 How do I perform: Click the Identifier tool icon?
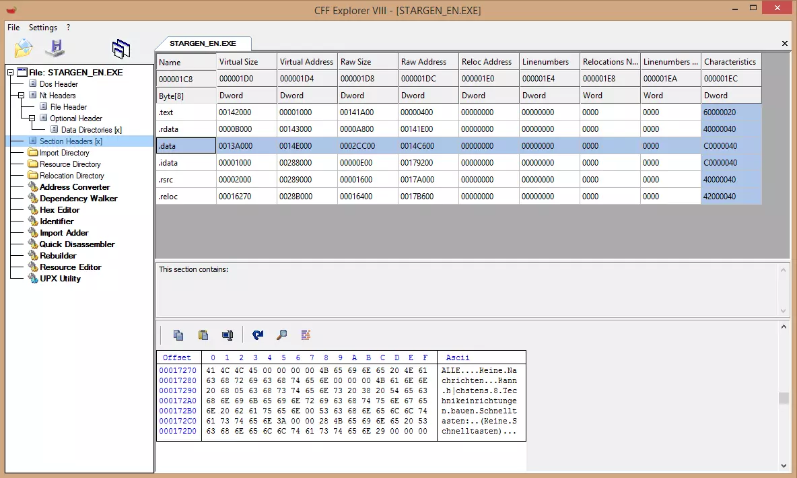click(x=33, y=221)
